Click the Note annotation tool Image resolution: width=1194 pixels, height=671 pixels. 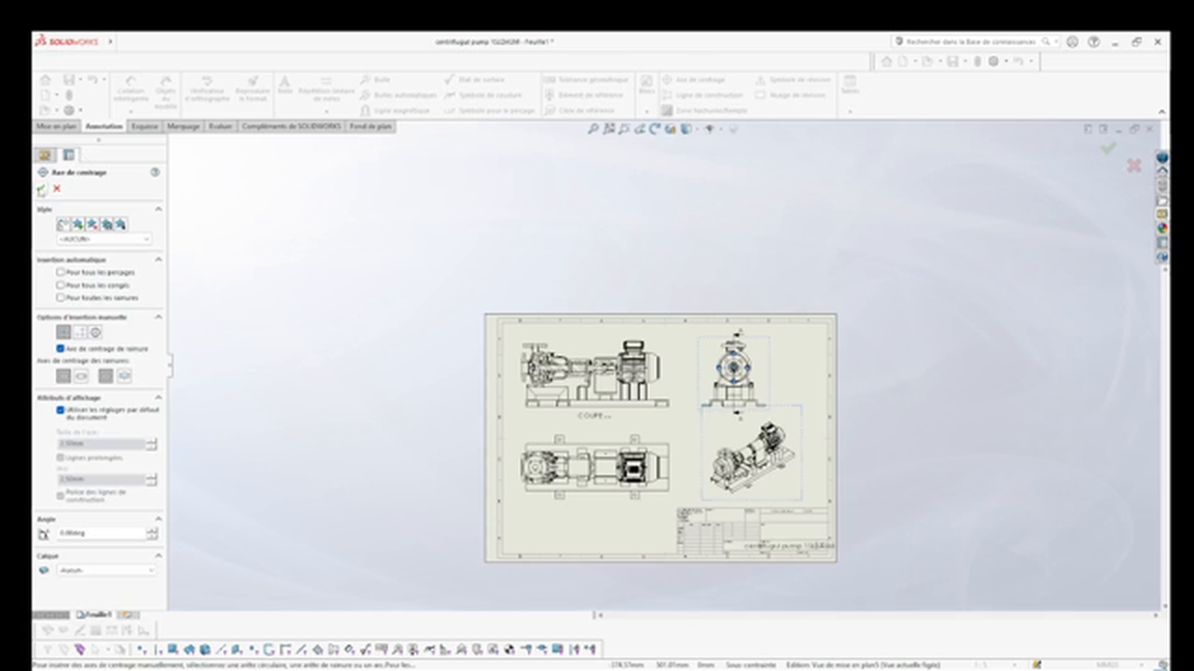(285, 85)
